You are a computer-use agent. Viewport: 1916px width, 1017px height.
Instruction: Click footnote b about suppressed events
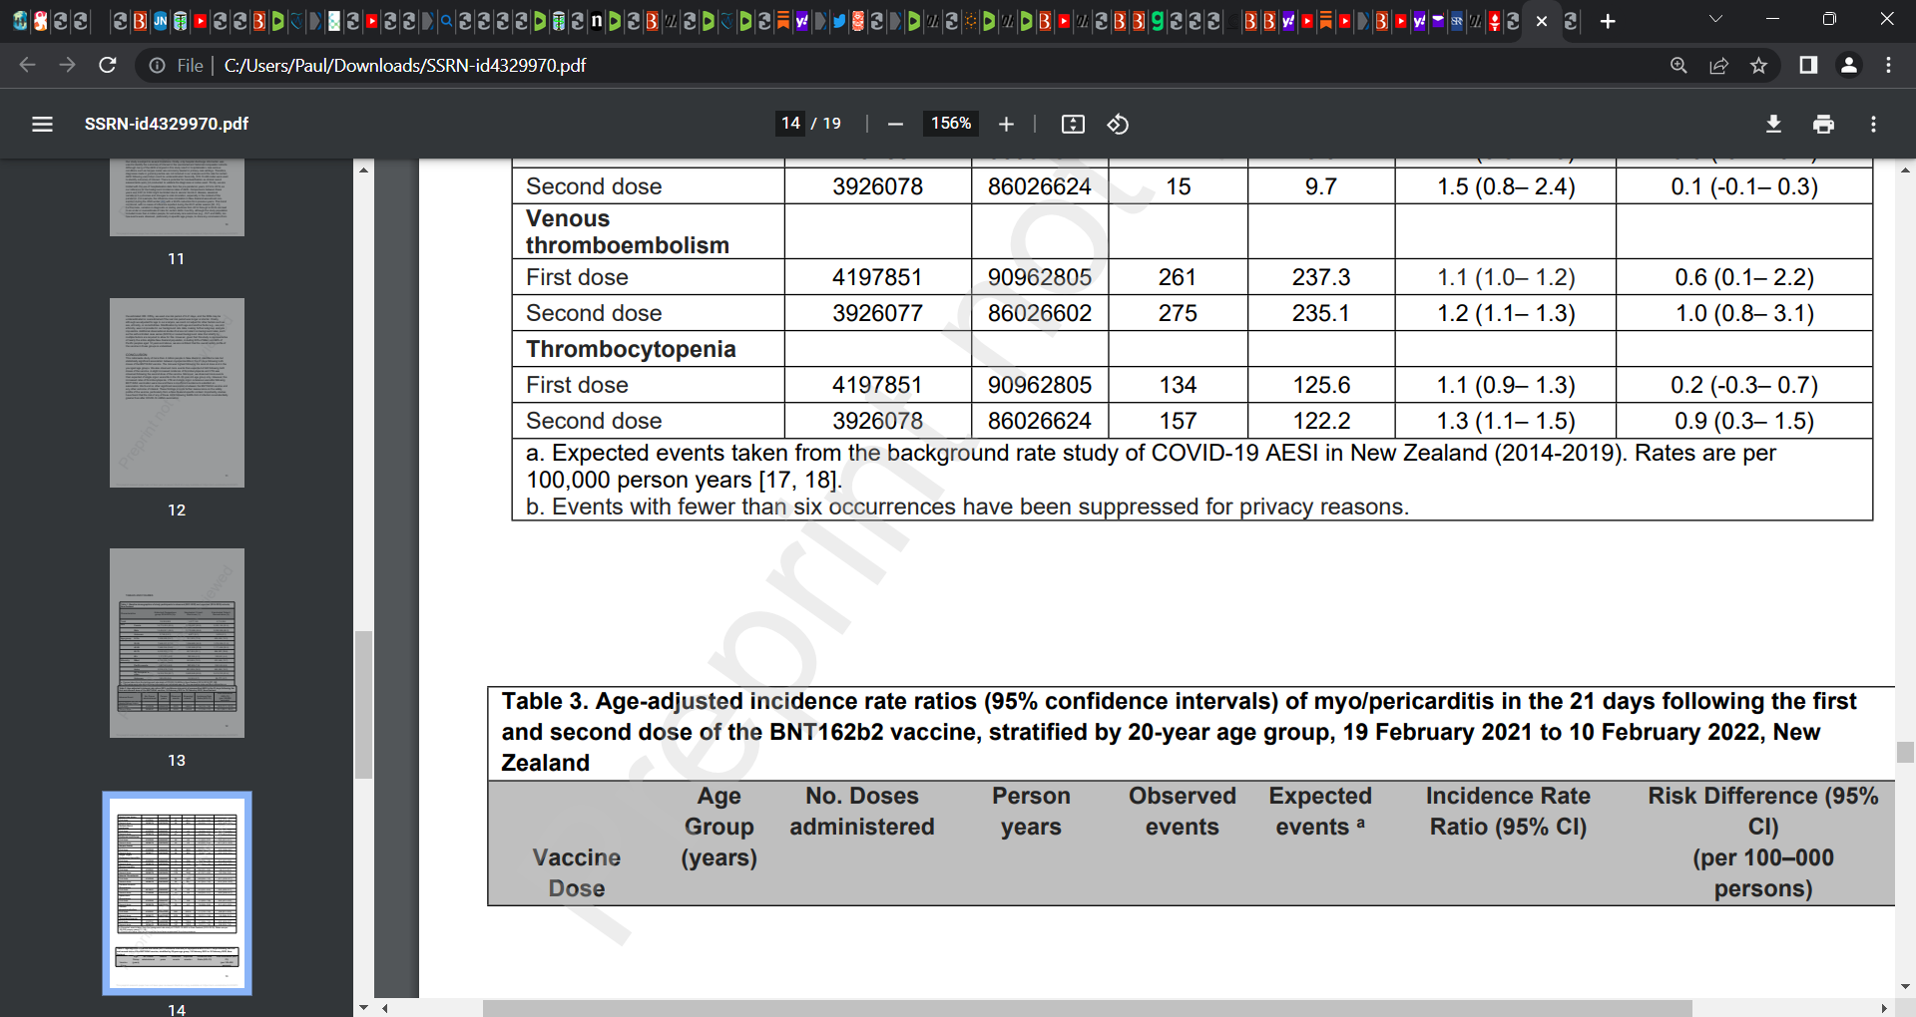(x=967, y=507)
